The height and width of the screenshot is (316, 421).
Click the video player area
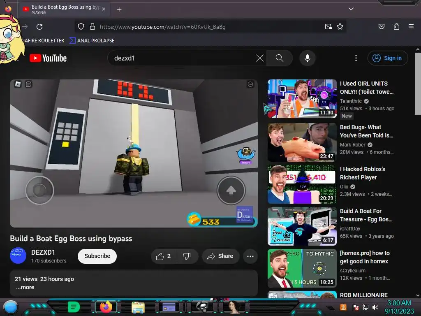tap(134, 153)
